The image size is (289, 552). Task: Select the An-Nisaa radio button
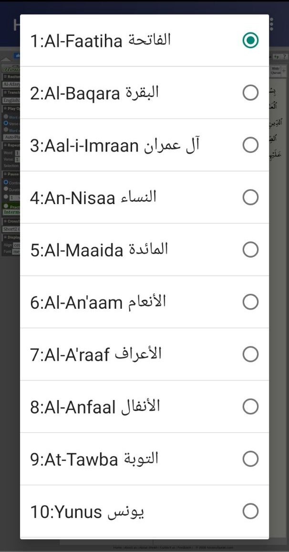pos(250,197)
